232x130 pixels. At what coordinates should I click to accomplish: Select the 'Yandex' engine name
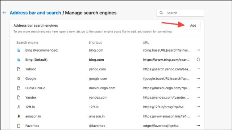tap(31, 97)
